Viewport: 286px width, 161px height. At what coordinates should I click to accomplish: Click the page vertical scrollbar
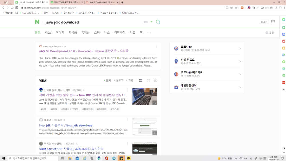coord(279,27)
